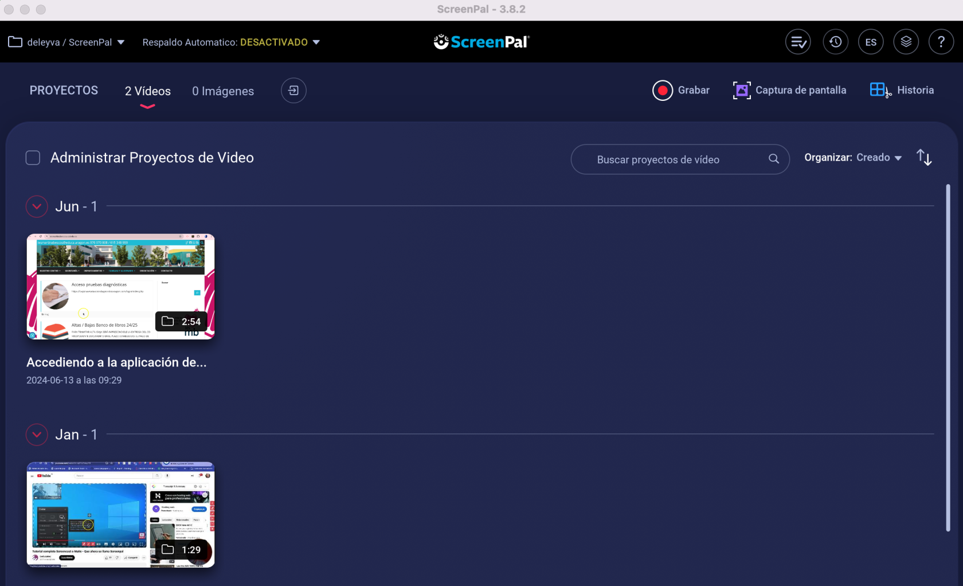
Task: Click the date '2024-06-13 a las 09:29'
Action: tap(74, 380)
